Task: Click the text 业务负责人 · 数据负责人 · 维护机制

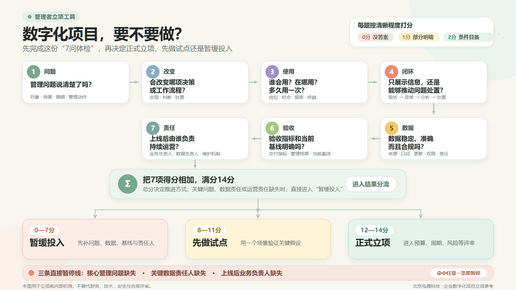Action: tap(185, 154)
